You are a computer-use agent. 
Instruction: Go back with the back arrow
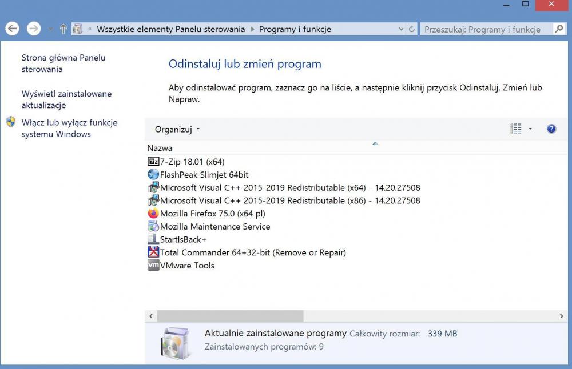(x=13, y=29)
